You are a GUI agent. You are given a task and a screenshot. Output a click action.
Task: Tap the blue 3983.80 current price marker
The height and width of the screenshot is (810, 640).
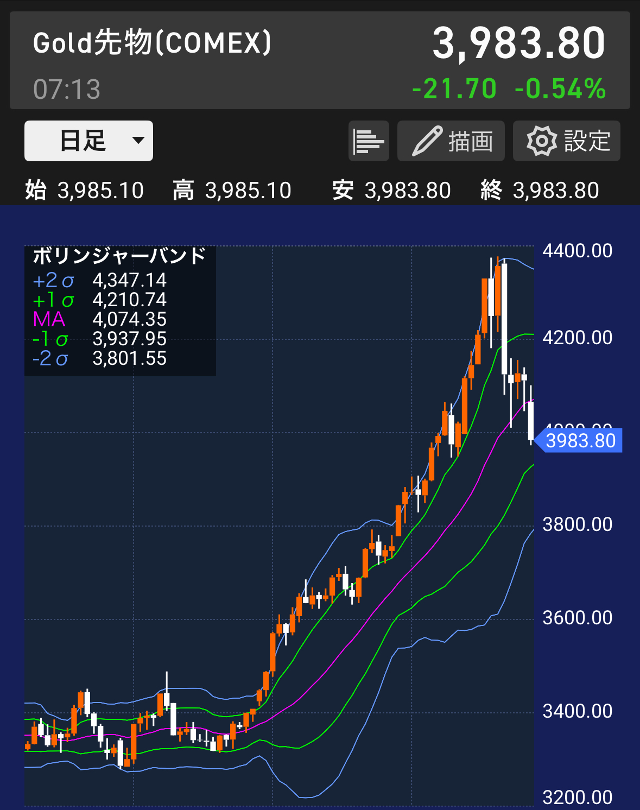click(x=580, y=440)
